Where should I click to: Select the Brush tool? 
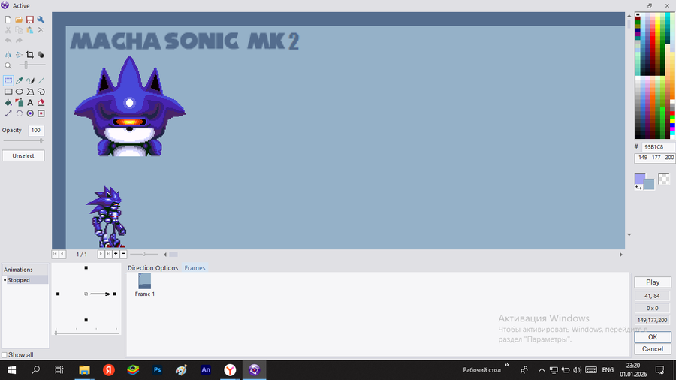pos(30,80)
